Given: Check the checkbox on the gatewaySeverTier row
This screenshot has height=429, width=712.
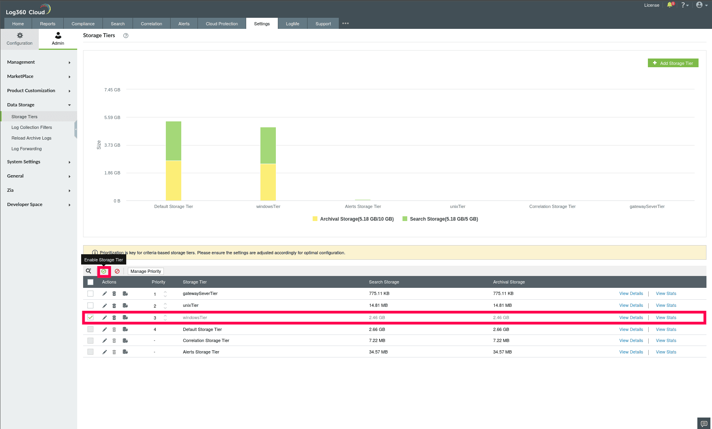Looking at the screenshot, I should click(90, 294).
